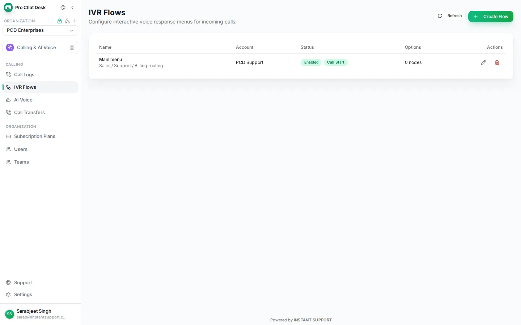Screen dimensions: 521x325
Task: Open the Teams page
Action: [40, 162]
